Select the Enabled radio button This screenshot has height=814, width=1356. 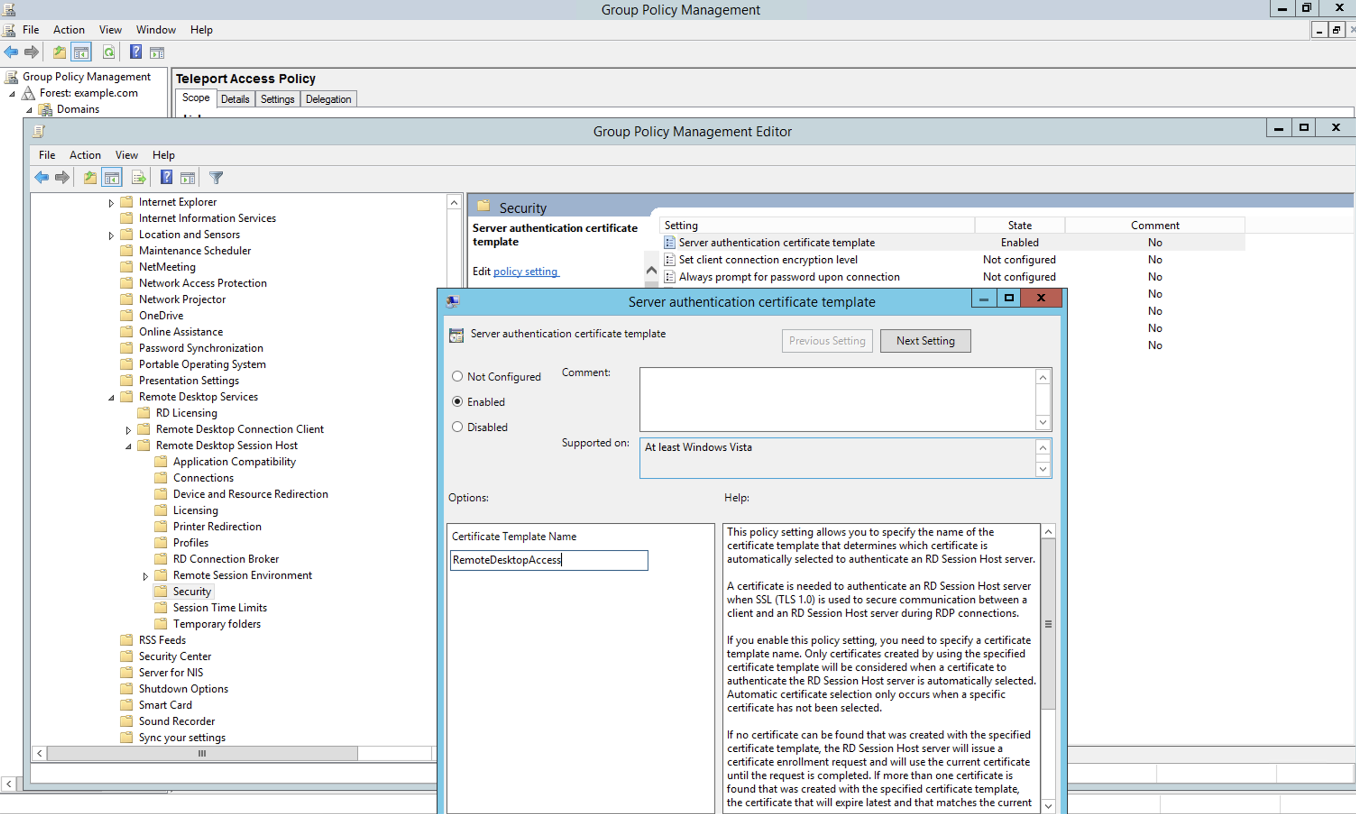point(457,402)
